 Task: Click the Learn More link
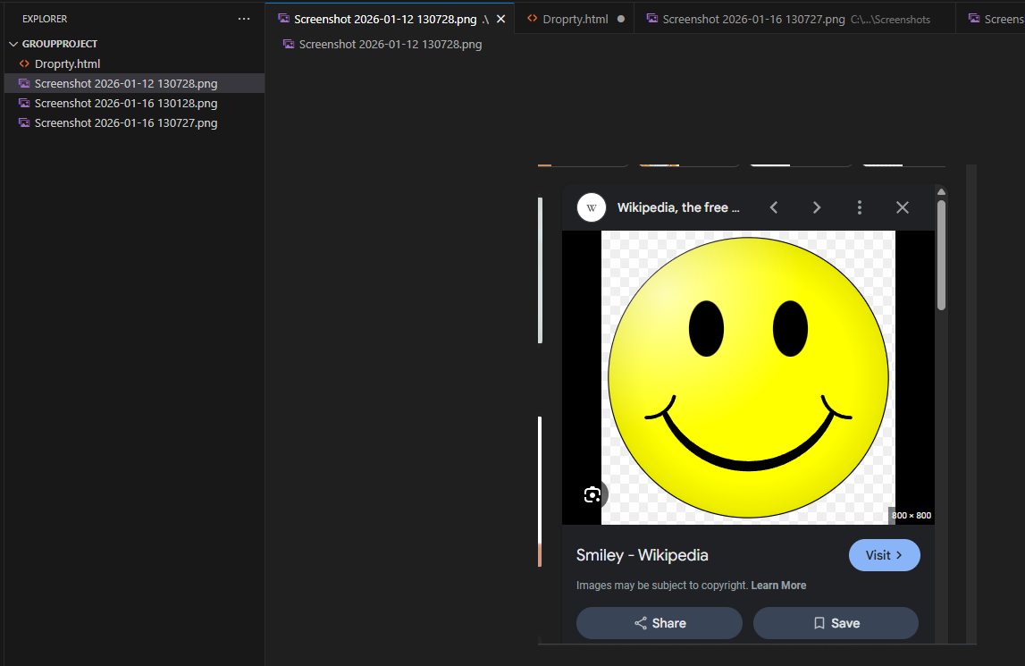click(x=778, y=586)
